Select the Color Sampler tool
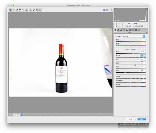Viewport: 156px width, 133px height. [x=20, y=10]
